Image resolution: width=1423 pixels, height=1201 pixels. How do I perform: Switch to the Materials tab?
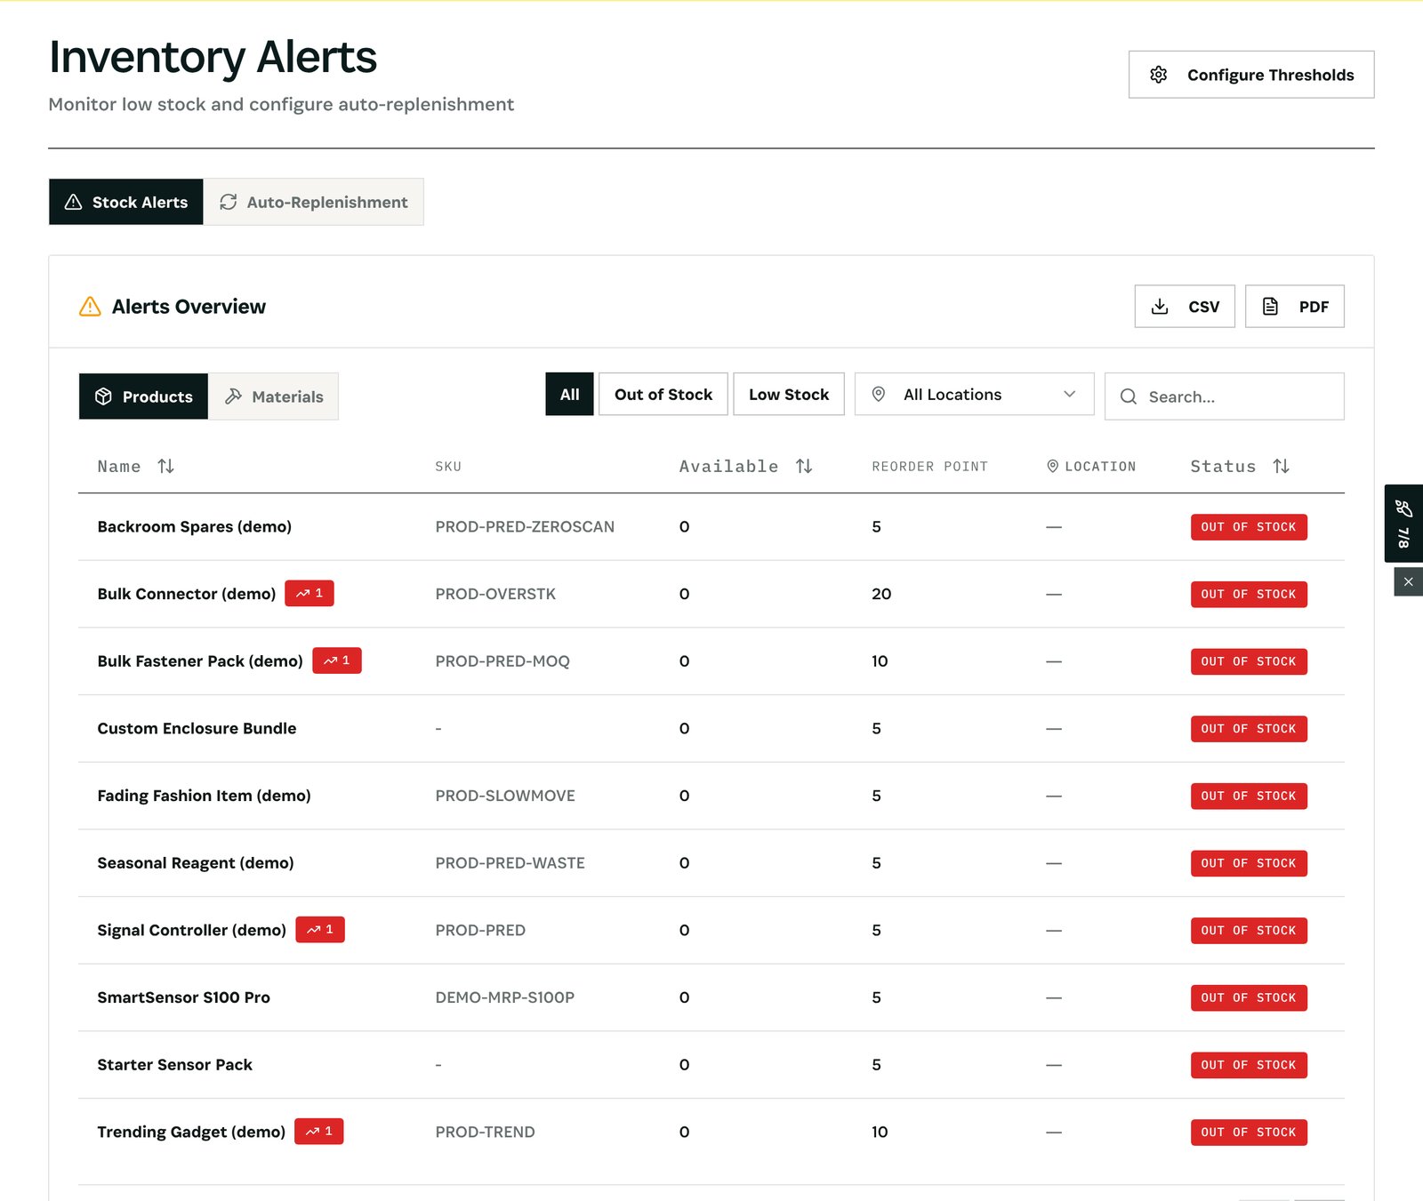[x=273, y=396]
